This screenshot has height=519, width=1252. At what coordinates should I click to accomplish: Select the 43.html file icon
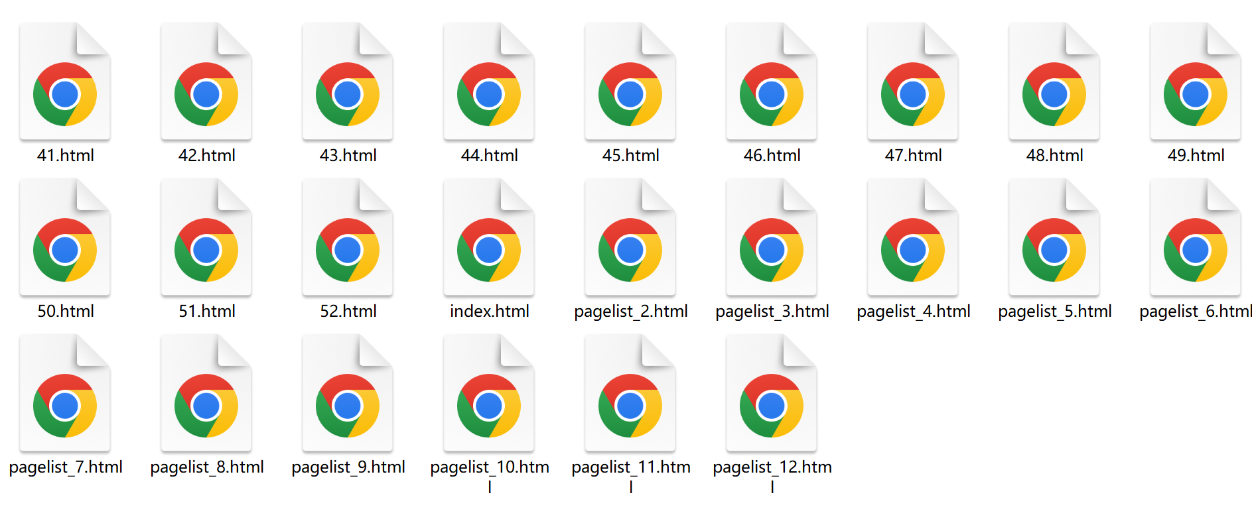point(348,82)
